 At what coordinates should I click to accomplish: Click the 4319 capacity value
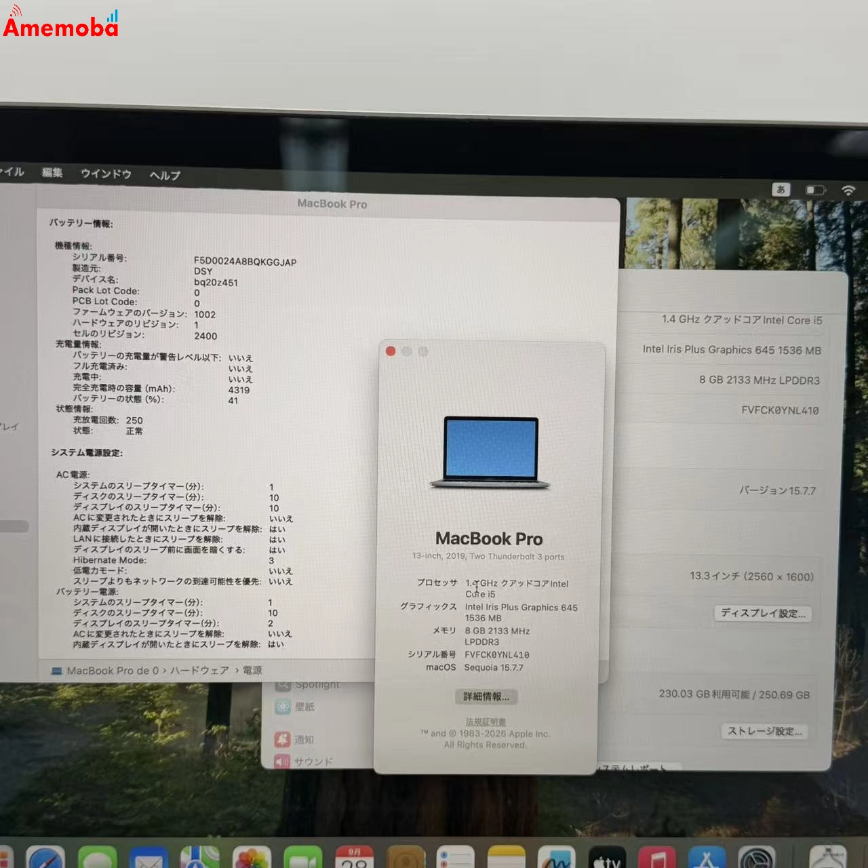[x=239, y=390]
